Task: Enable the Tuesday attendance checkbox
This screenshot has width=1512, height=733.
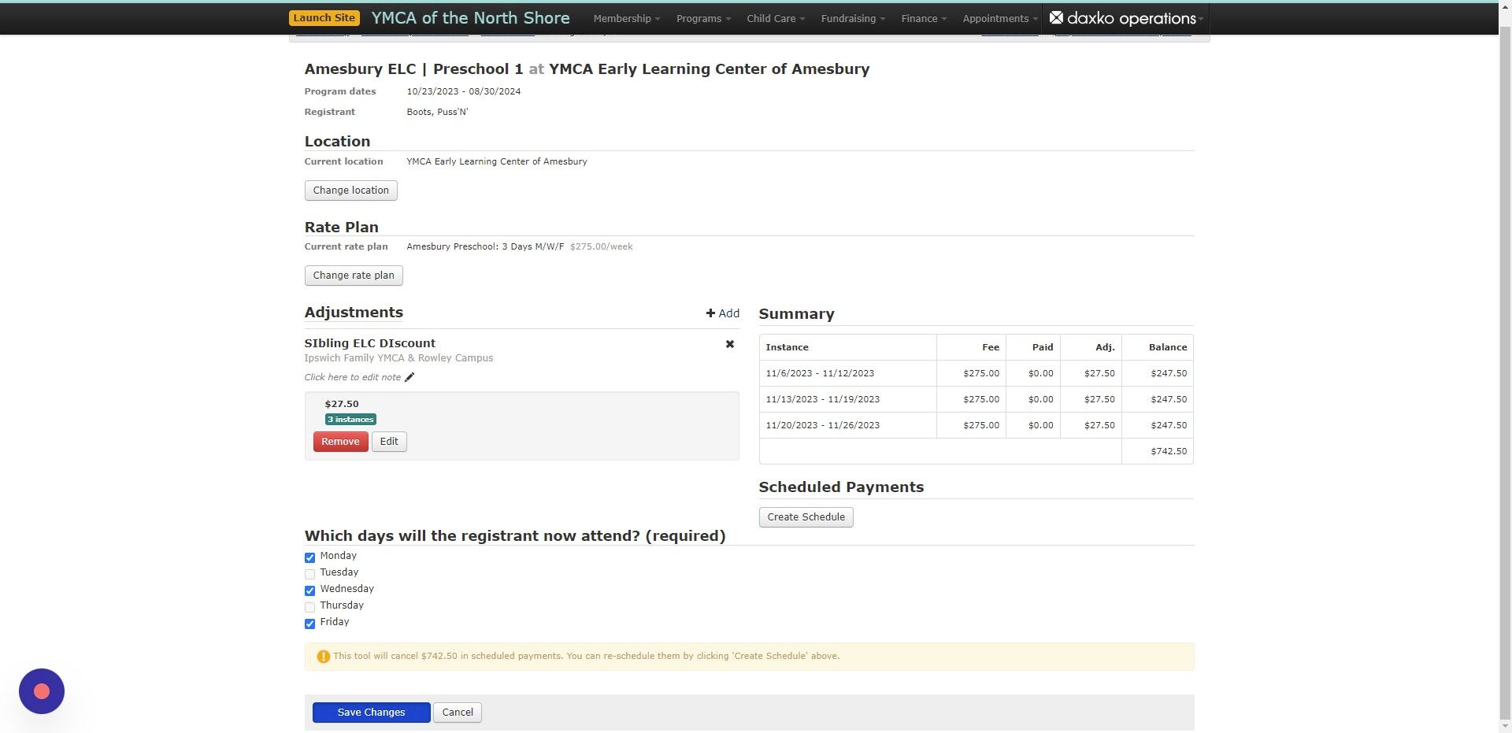Action: click(309, 574)
